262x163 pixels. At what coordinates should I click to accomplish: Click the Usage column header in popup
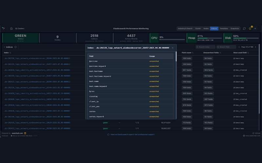[152, 56]
